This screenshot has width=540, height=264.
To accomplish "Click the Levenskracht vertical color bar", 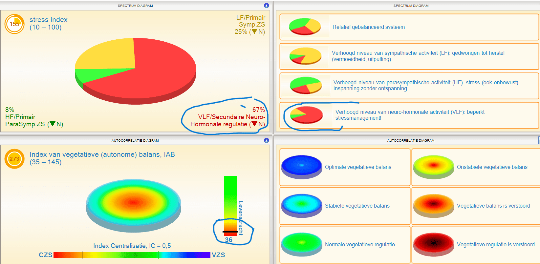I will click(230, 206).
